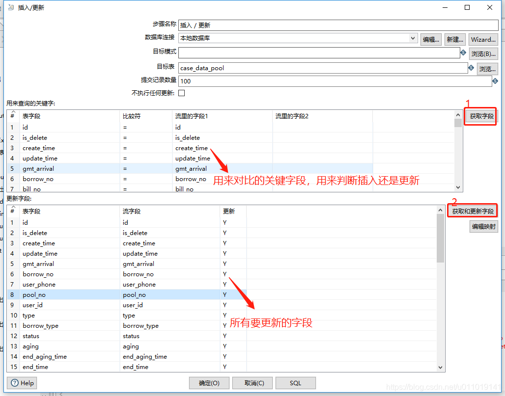Click 更新 column header

click(x=233, y=211)
